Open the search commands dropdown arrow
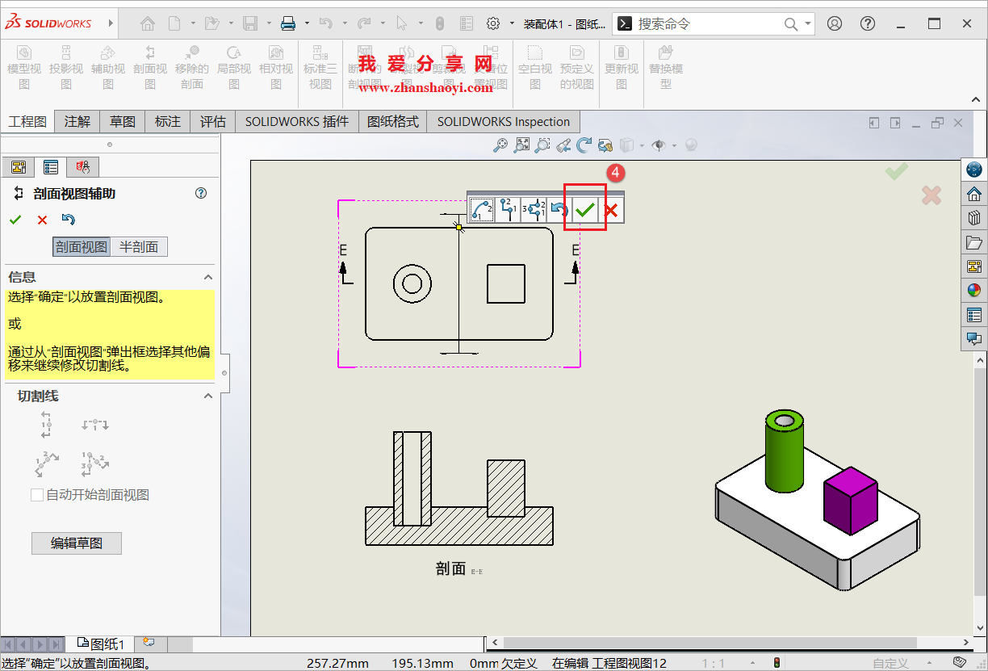The image size is (988, 671). click(808, 23)
